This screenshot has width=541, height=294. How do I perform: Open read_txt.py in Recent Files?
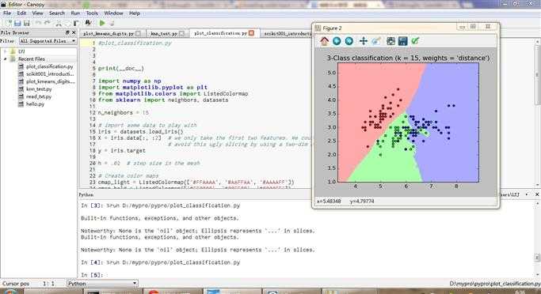(39, 96)
